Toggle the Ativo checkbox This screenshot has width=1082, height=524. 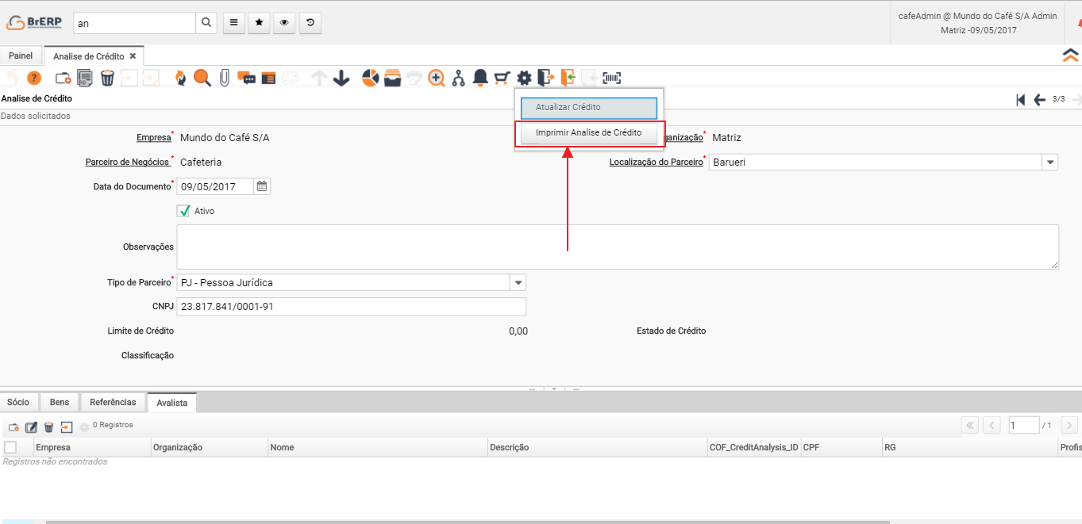184,211
